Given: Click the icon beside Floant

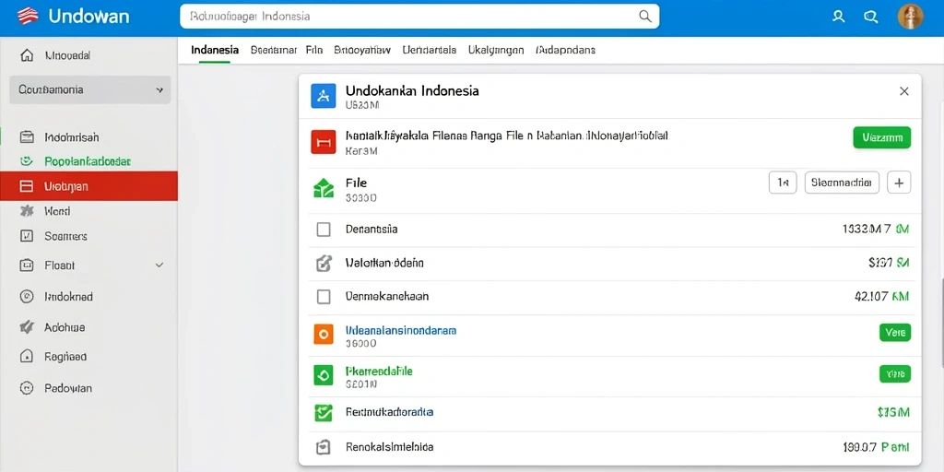Looking at the screenshot, I should point(27,265).
